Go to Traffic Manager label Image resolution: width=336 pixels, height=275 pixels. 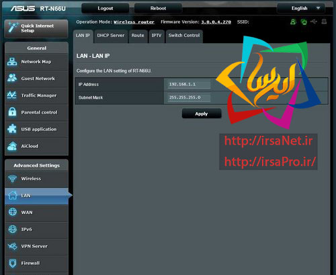[x=39, y=95]
